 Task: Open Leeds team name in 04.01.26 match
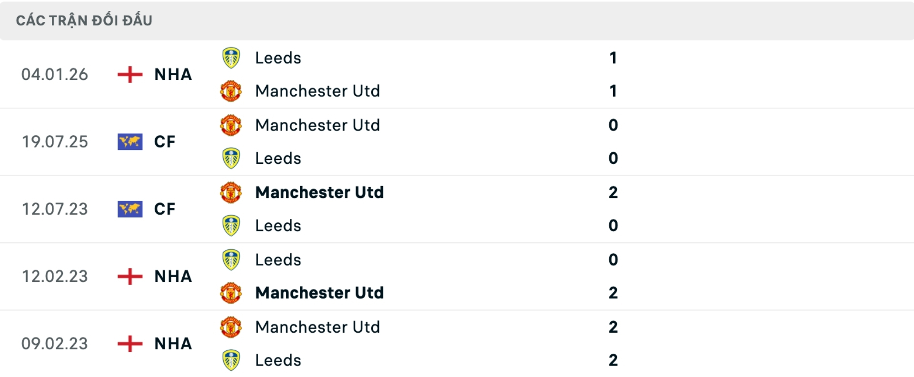[x=278, y=58]
